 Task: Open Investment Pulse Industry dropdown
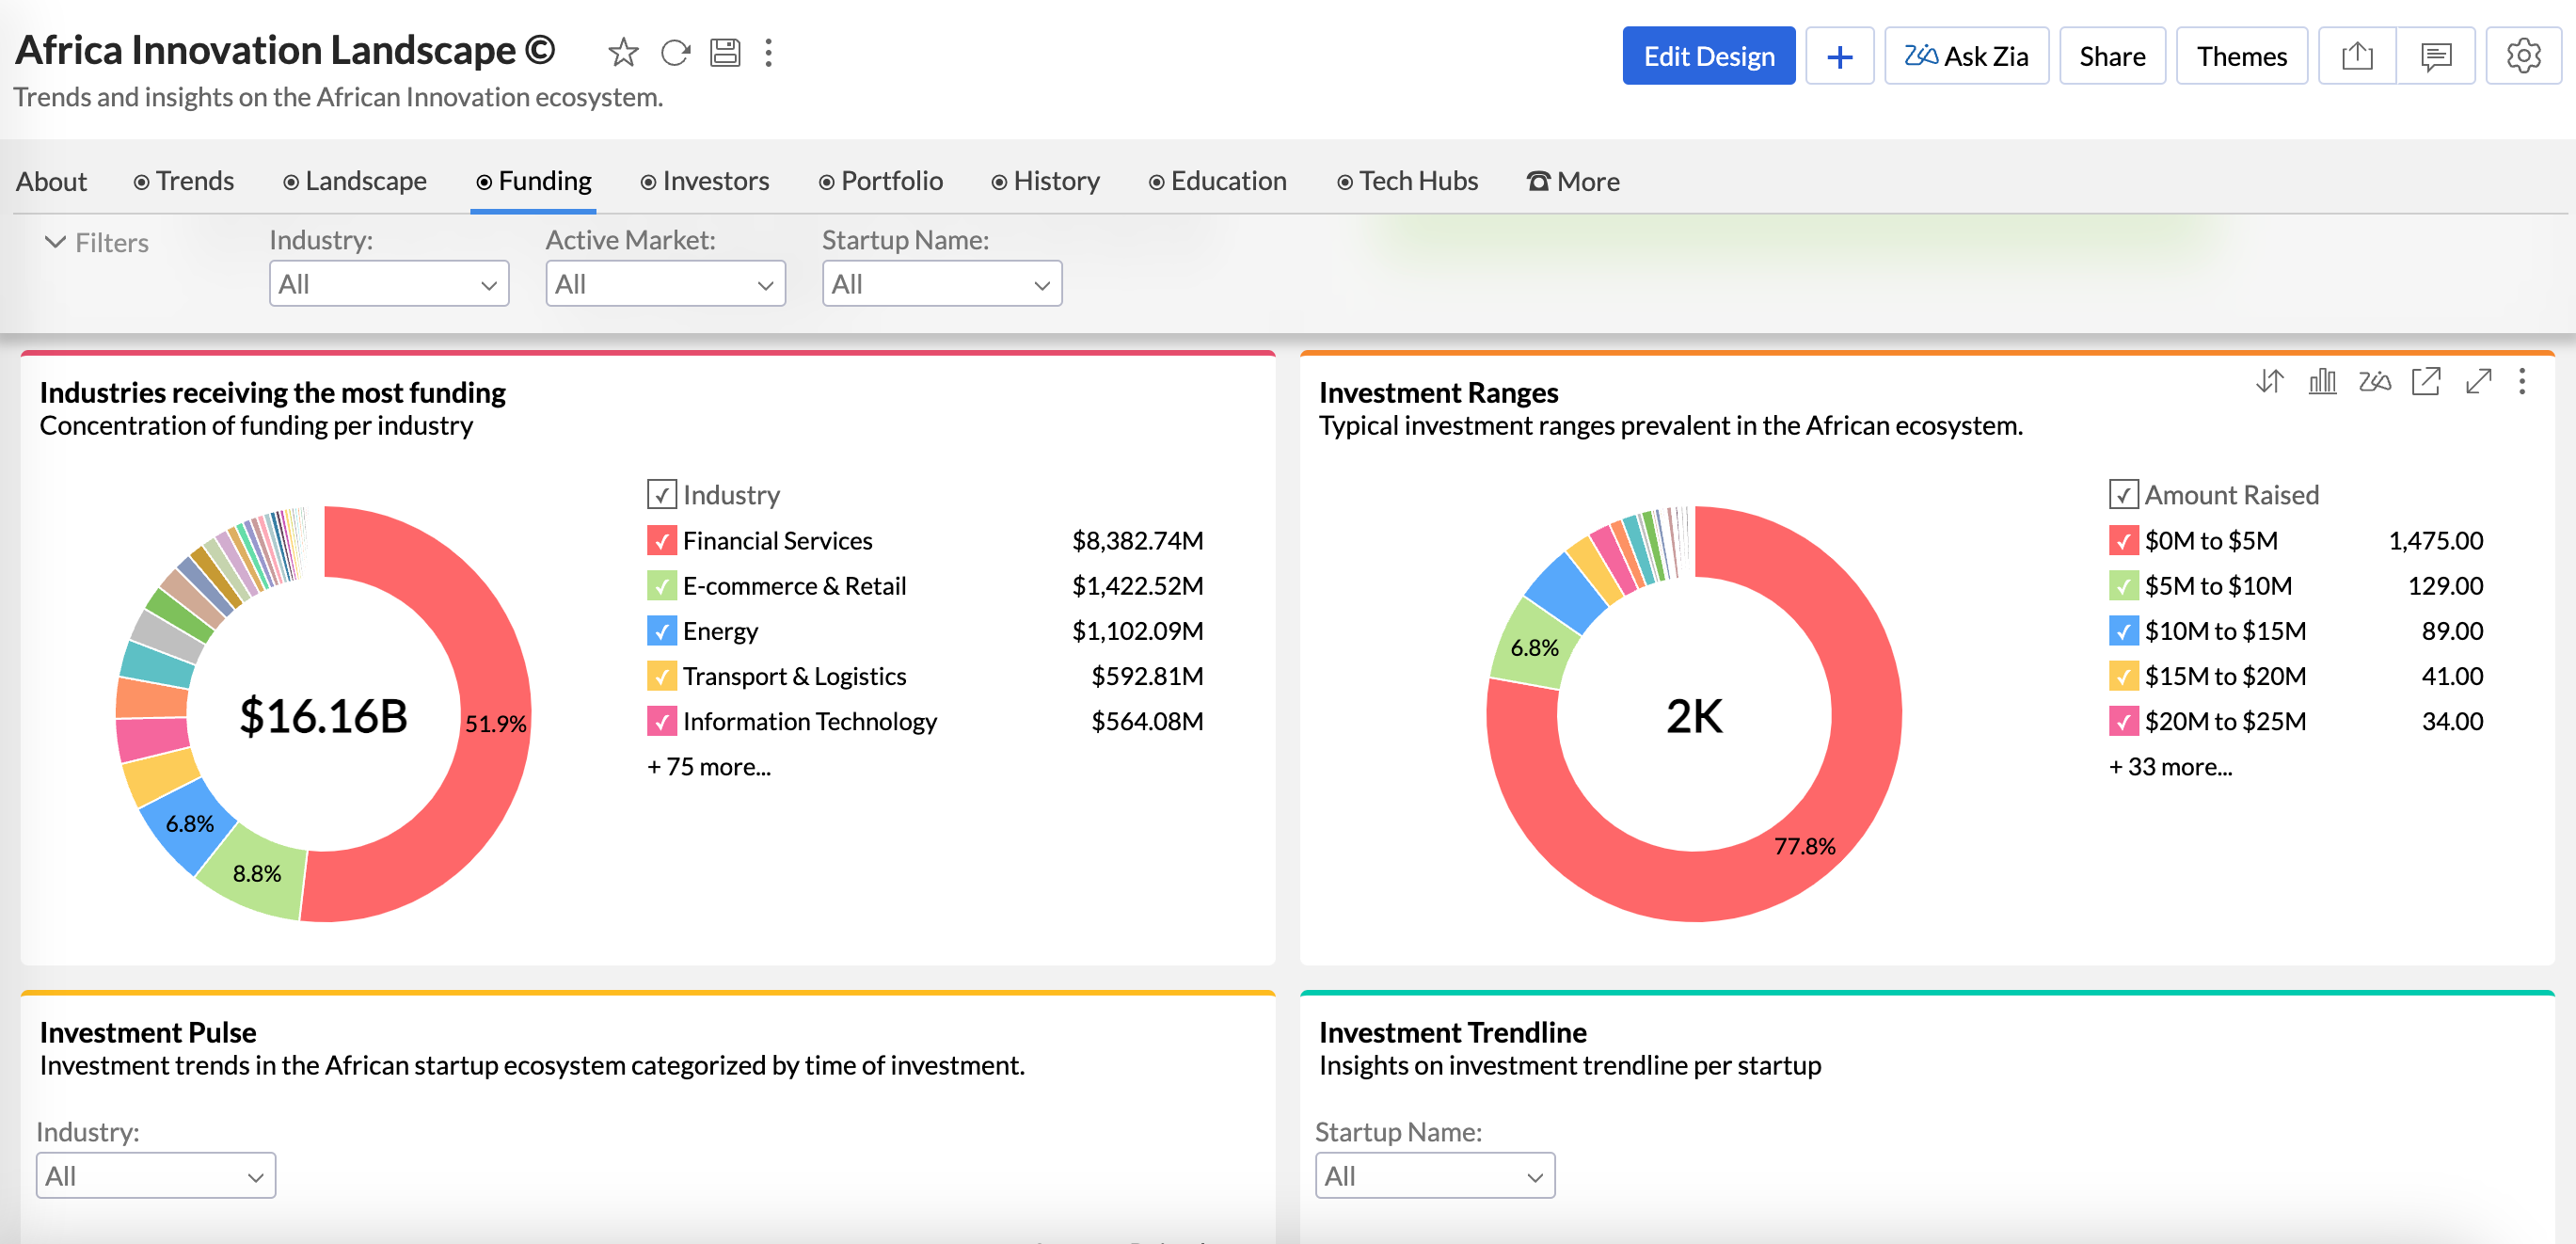click(x=156, y=1176)
